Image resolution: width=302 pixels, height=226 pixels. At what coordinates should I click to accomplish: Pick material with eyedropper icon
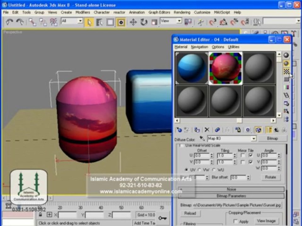click(202, 138)
